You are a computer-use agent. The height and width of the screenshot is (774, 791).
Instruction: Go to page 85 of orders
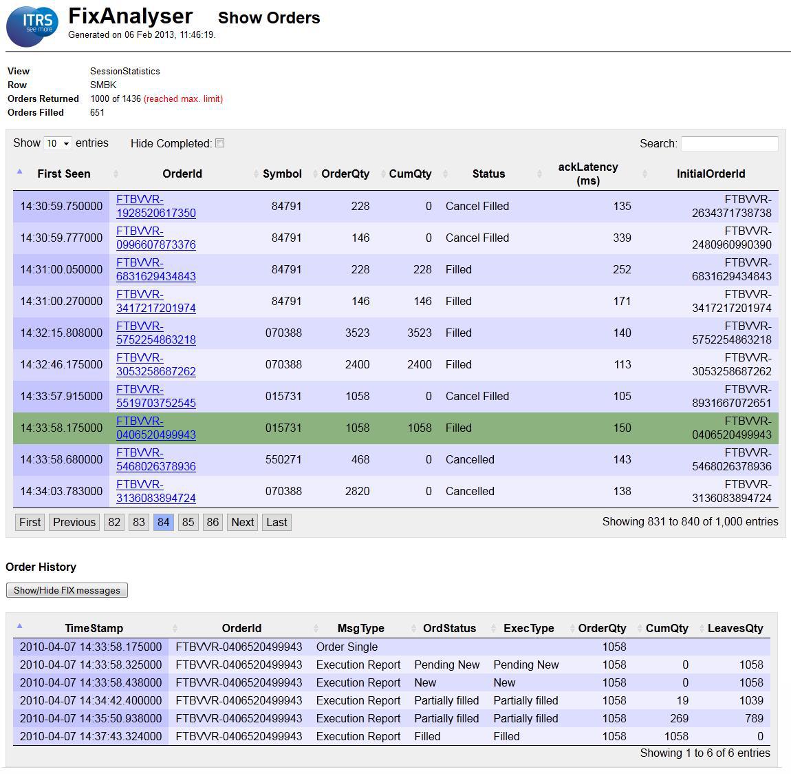click(x=188, y=522)
